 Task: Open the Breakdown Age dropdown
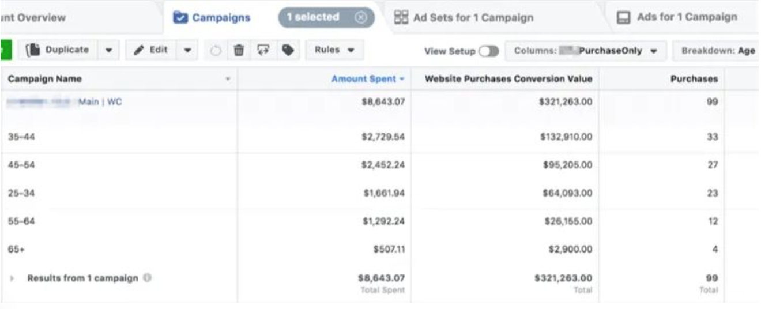[718, 51]
